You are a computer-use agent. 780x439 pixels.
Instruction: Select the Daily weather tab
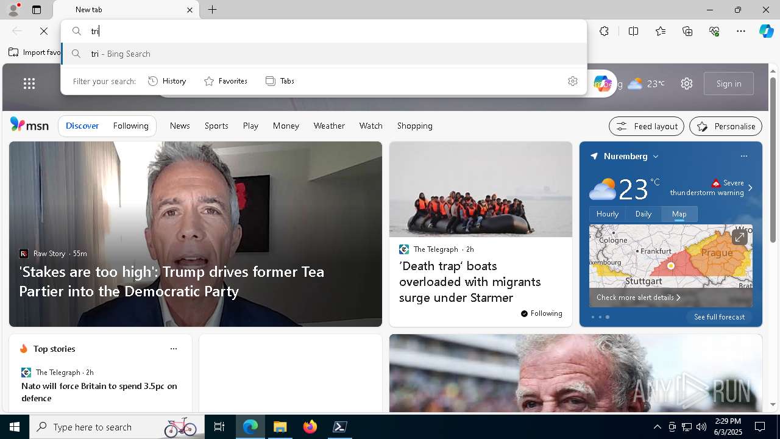643,214
